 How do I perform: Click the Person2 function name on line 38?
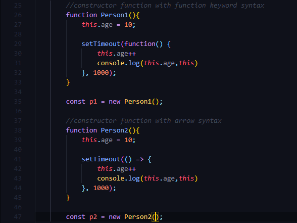click(x=114, y=130)
